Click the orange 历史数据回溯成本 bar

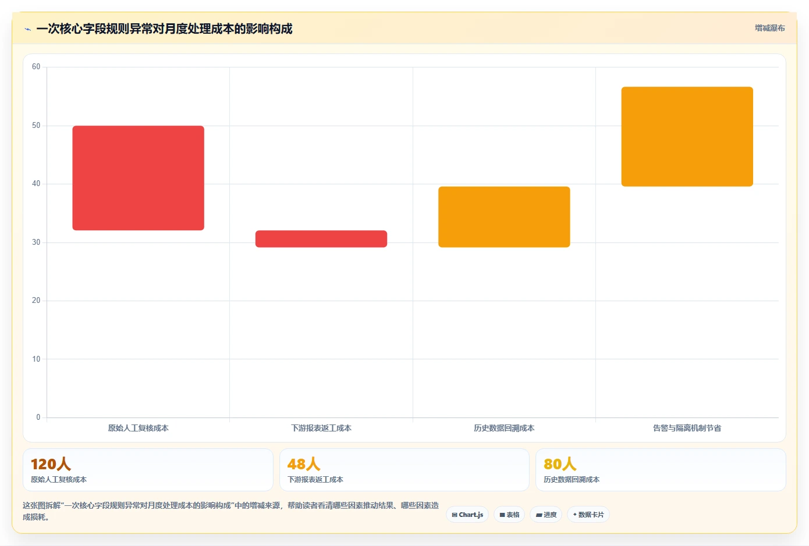pos(504,217)
